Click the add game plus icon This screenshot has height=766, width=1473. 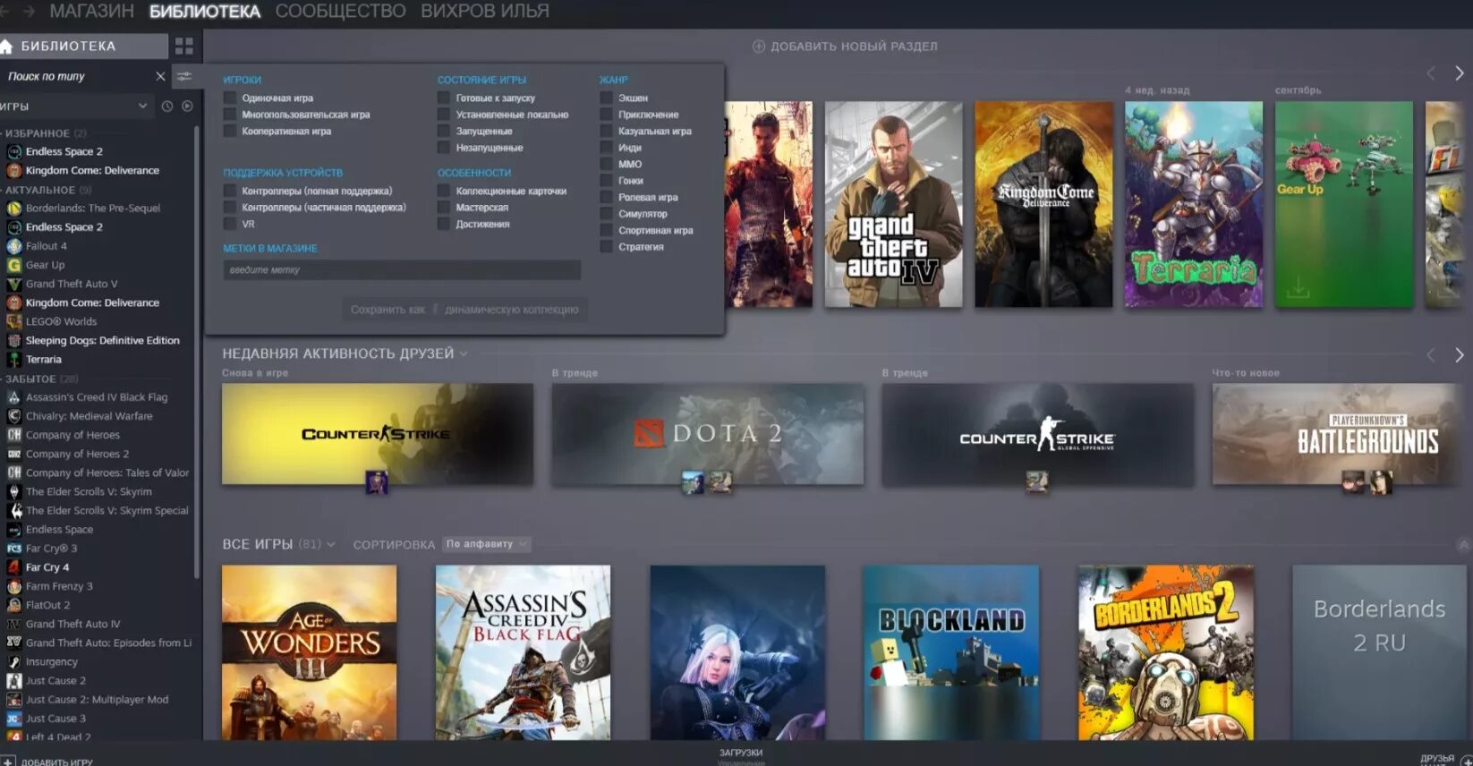(x=8, y=762)
